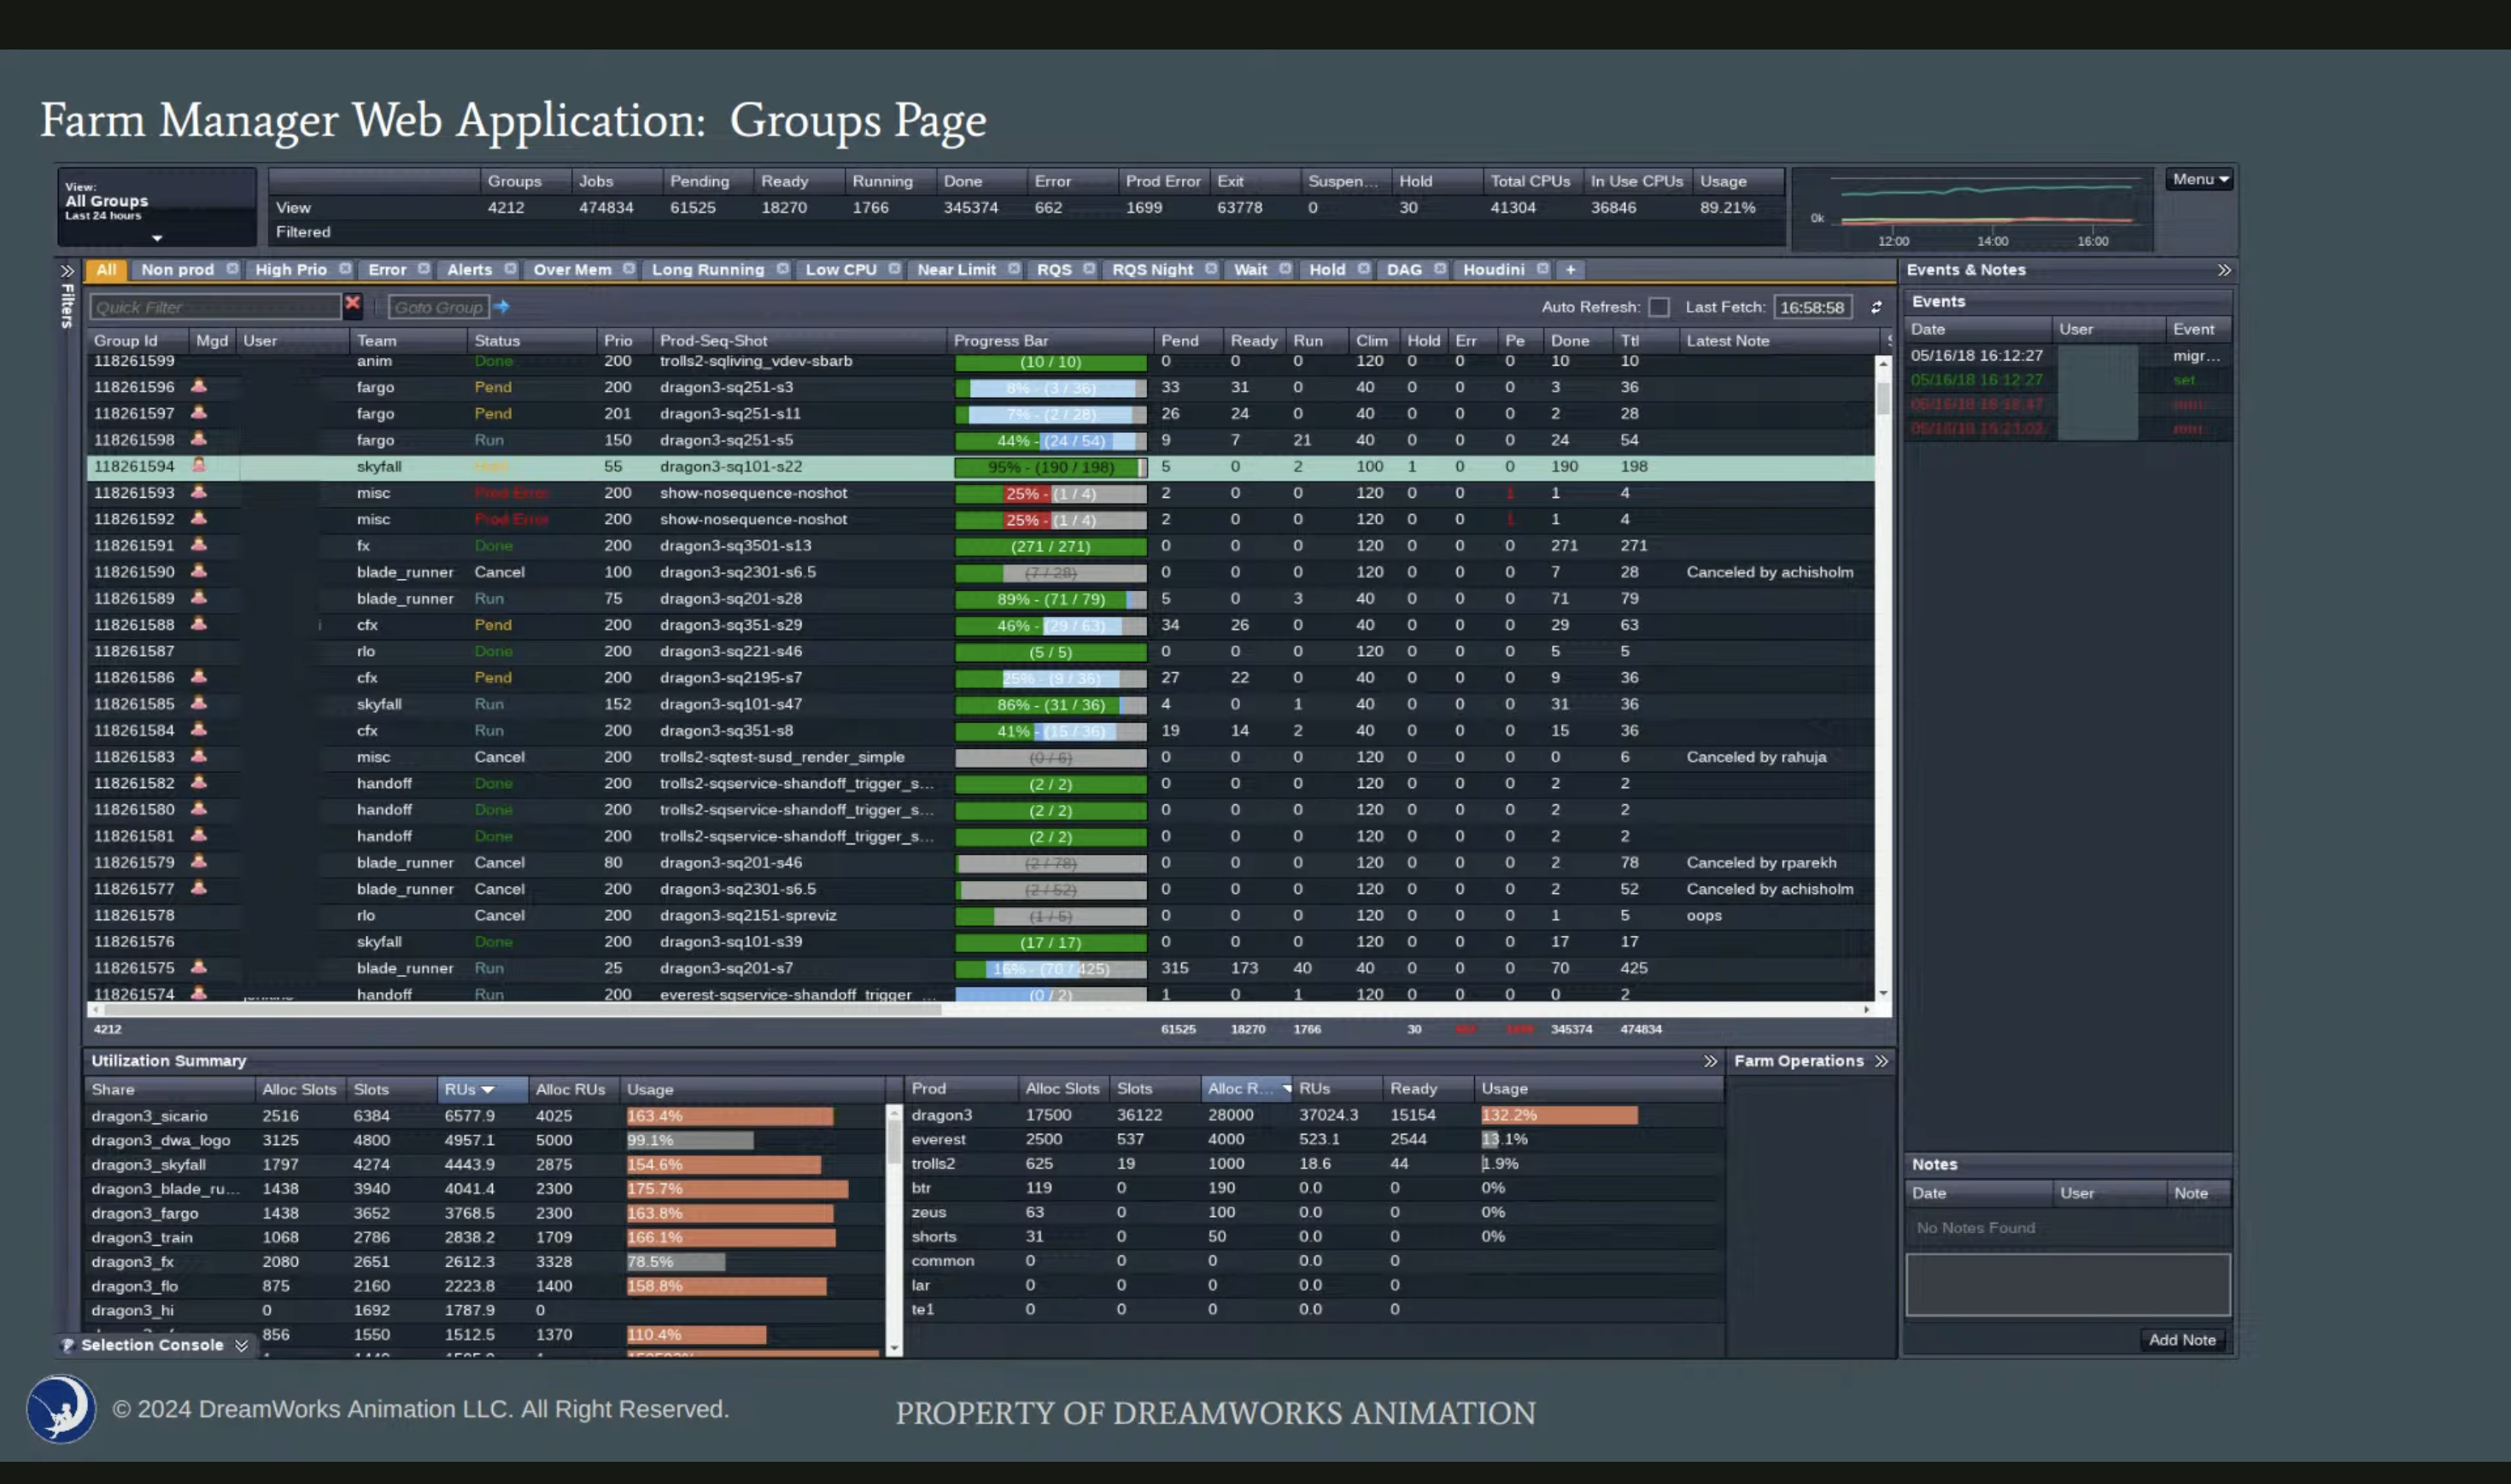
Task: Clear the Quick Filter with red X
Action: [352, 303]
